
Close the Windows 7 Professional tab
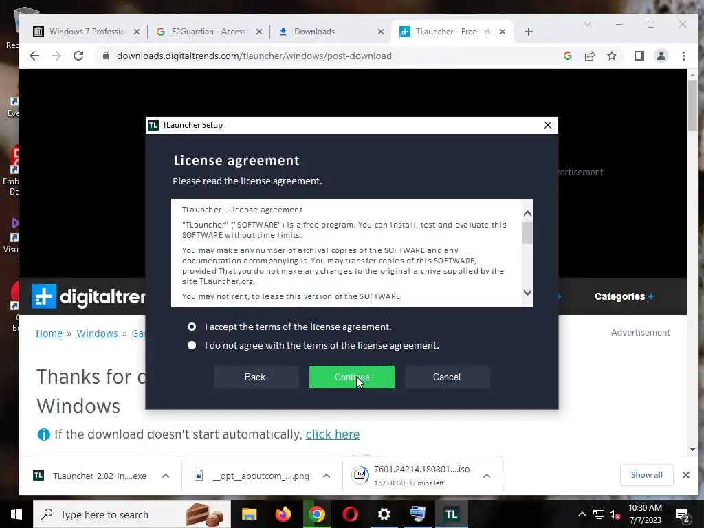coord(137,32)
